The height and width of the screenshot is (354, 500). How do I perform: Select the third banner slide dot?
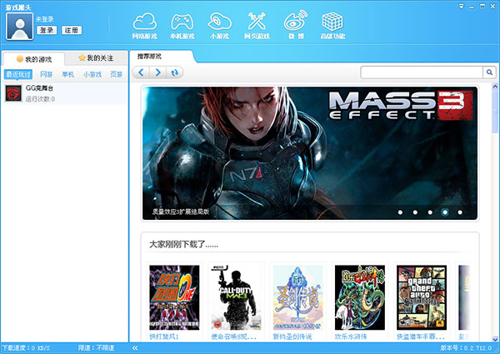[430, 212]
